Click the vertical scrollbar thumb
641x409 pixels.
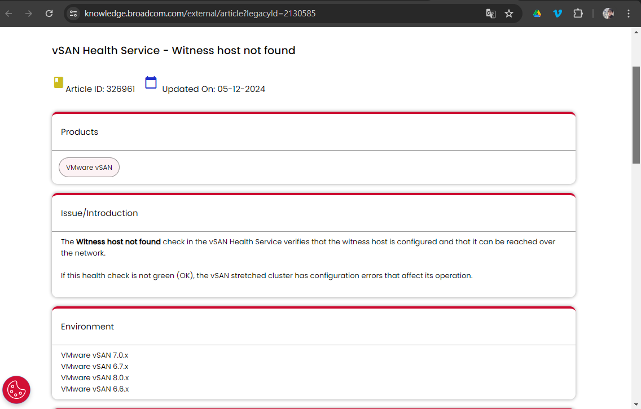[636, 115]
